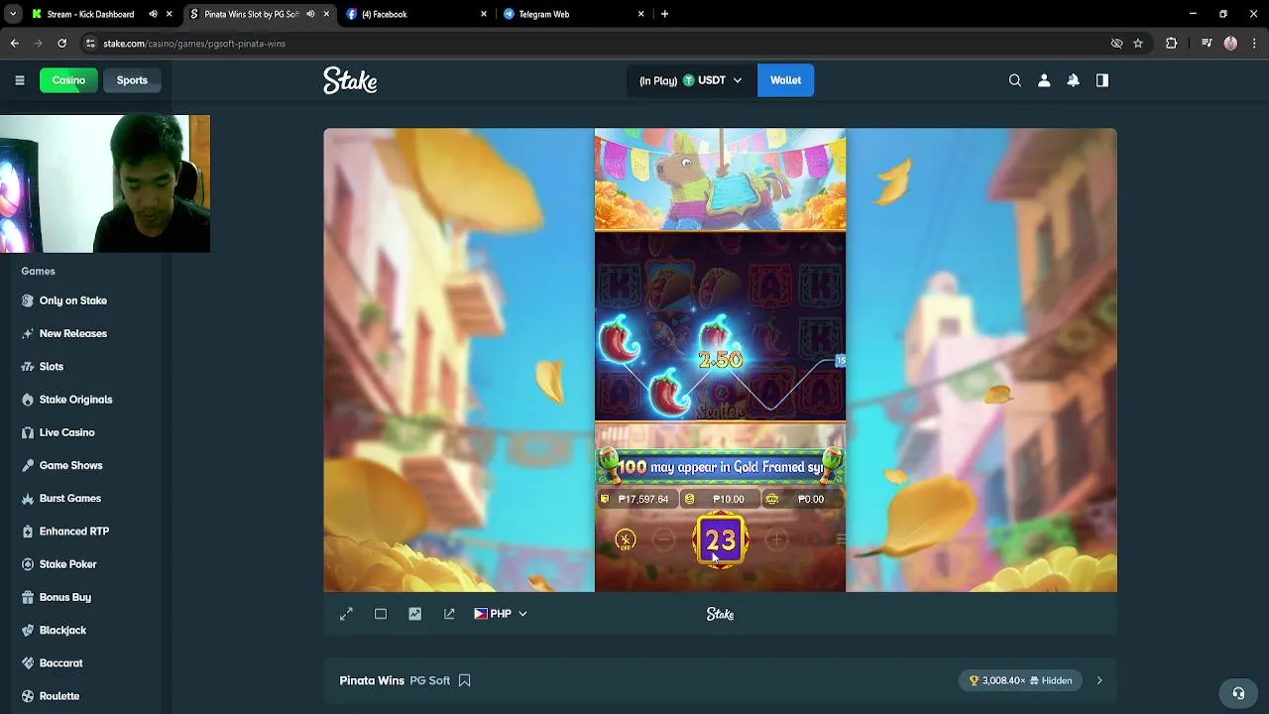Close the Facebook tab
The image size is (1269, 714).
484,14
